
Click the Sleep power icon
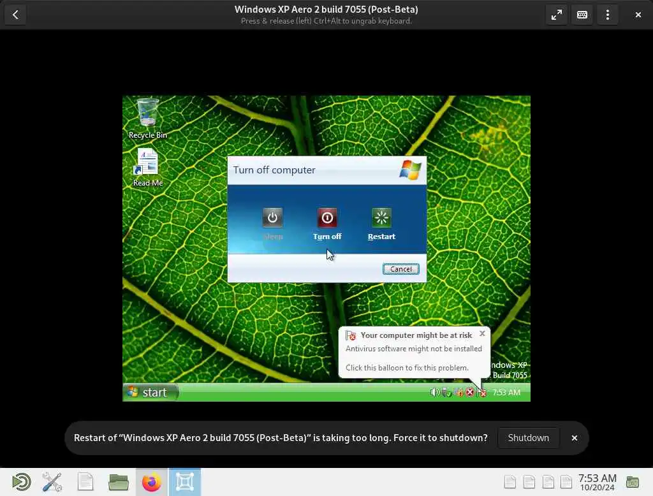[272, 217]
